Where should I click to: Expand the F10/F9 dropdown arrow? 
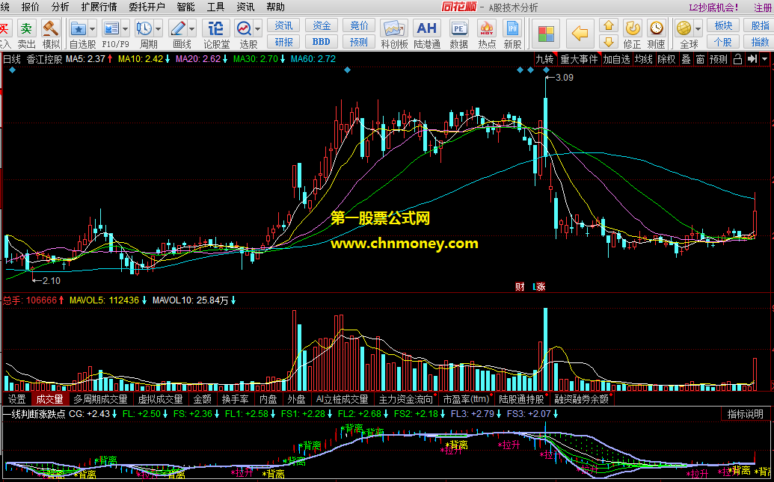(126, 28)
